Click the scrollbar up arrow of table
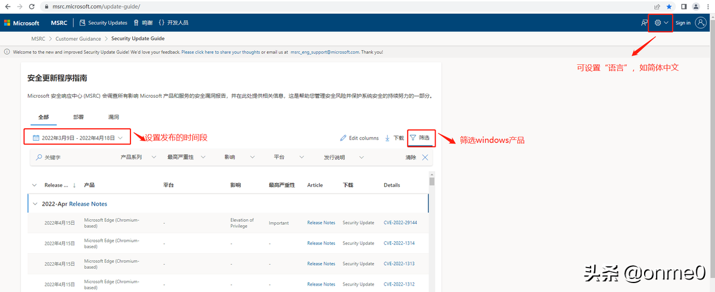 point(432,174)
